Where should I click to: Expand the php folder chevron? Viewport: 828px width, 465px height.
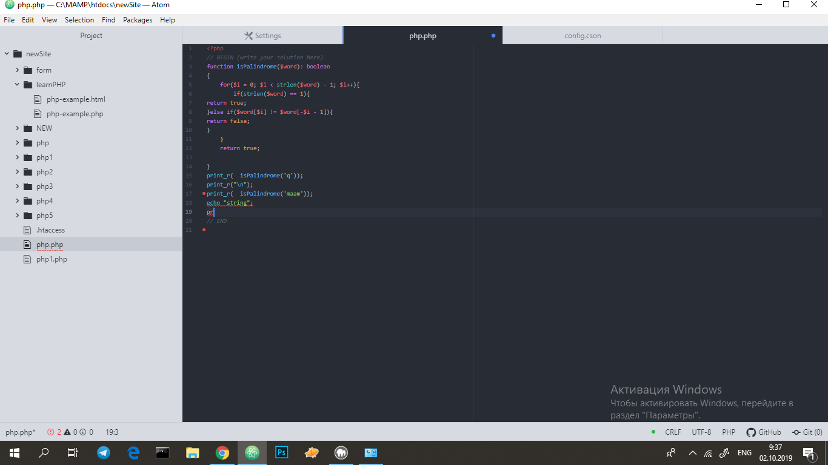18,143
